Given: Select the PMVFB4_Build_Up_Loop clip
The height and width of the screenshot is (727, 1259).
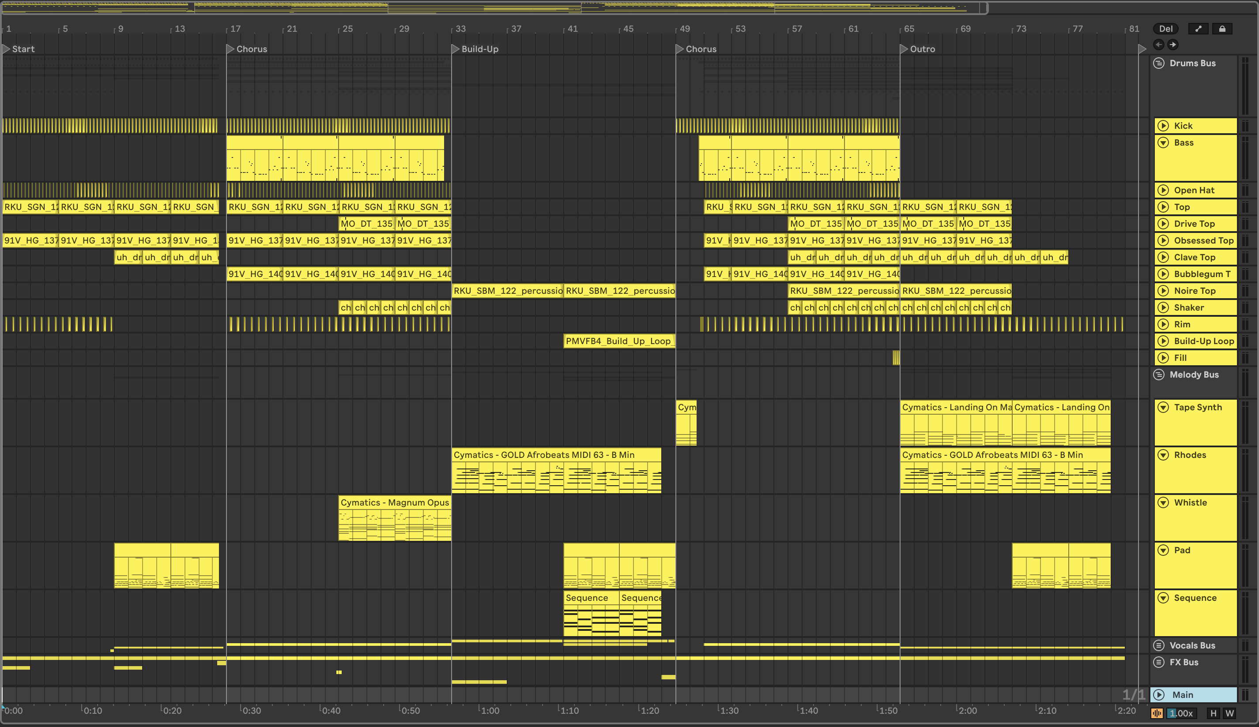Looking at the screenshot, I should [619, 341].
